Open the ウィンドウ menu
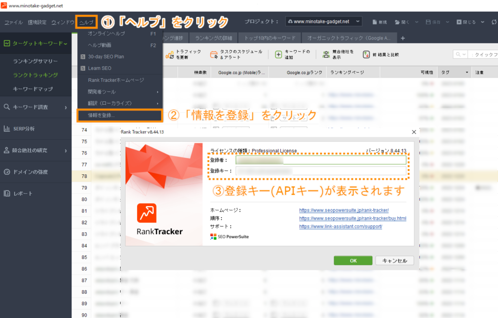The image size is (498, 318). 63,22
